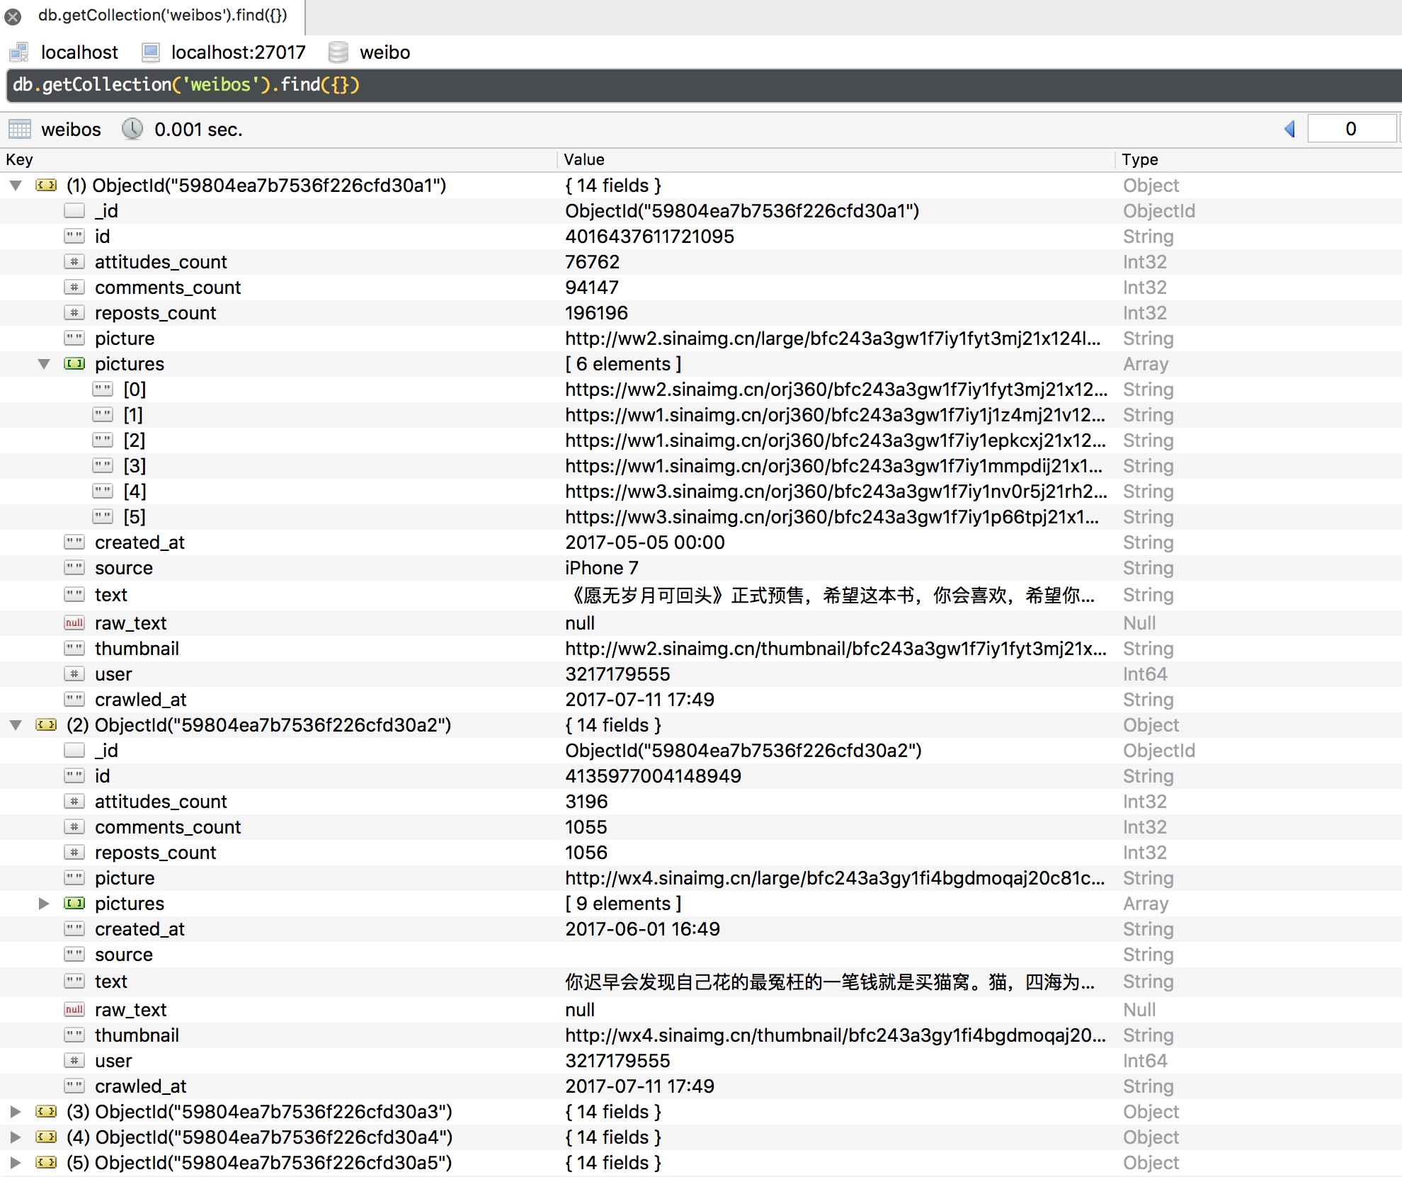1402x1177 pixels.
Task: Click the localhost:27017 host icon
Action: pos(150,52)
